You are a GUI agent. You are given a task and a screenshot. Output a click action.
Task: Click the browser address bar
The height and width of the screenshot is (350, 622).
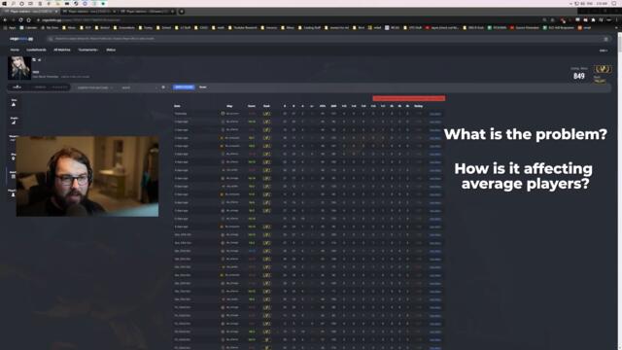pyautogui.click(x=288, y=19)
